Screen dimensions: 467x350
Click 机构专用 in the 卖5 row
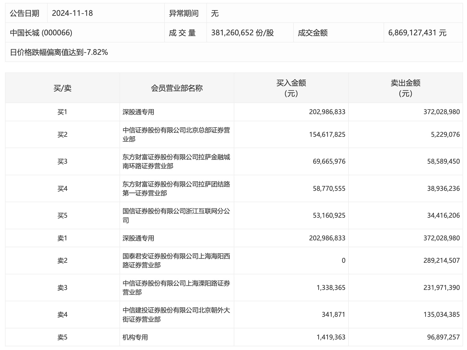click(x=135, y=337)
